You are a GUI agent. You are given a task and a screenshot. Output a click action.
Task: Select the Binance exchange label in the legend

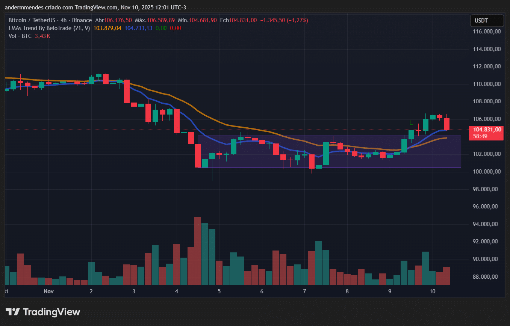pyautogui.click(x=82, y=20)
